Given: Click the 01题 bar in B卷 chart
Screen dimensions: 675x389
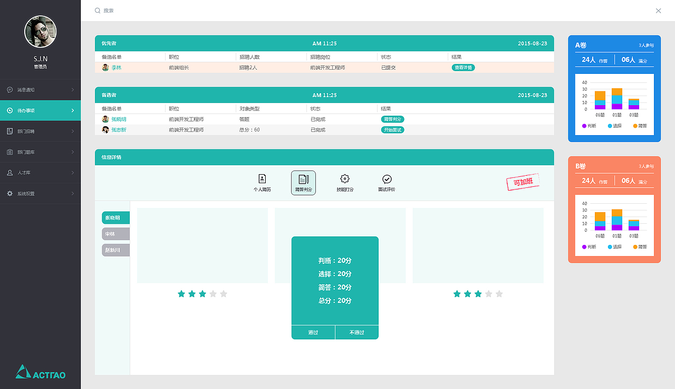Looking at the screenshot, I should (x=617, y=220).
